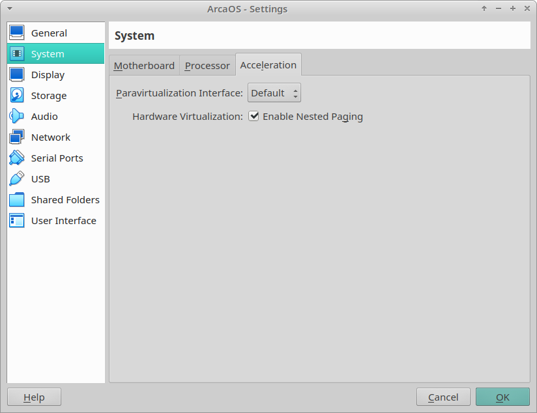Open the Paravirtualization Interface dropdown
The width and height of the screenshot is (537, 413).
click(x=274, y=93)
